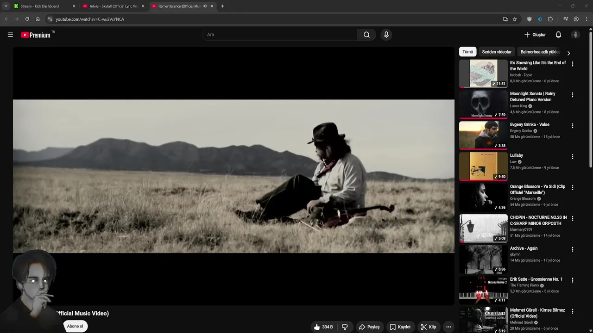Open YouTube notifications bell
593x333 pixels.
[558, 35]
